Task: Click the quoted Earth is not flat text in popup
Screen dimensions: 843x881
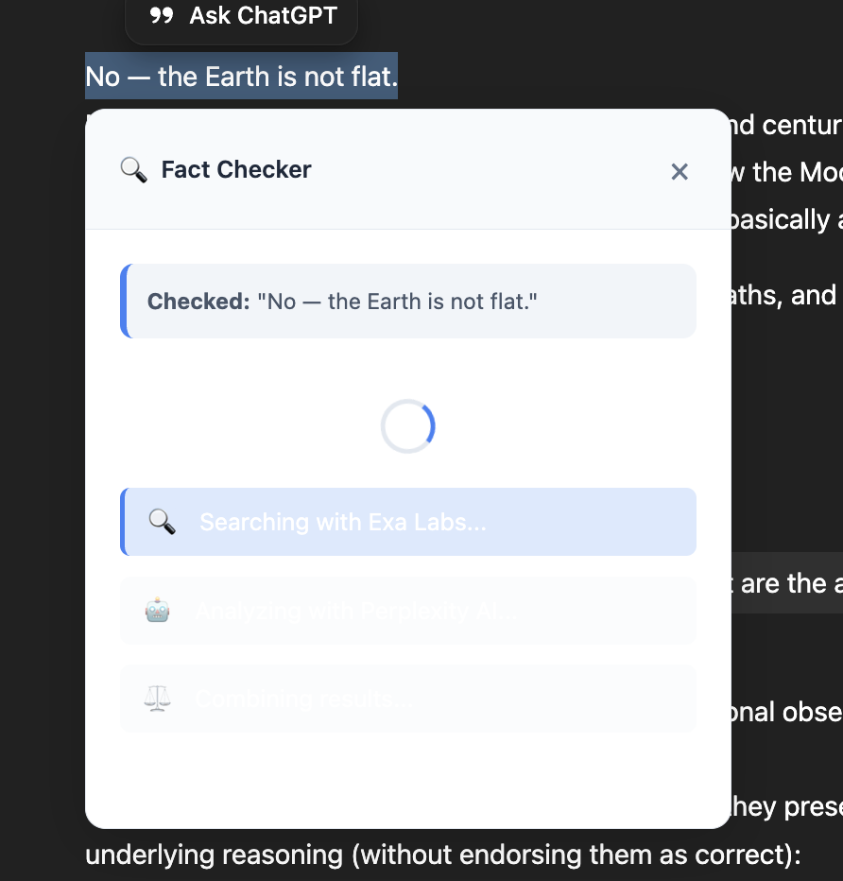Action: coord(397,302)
